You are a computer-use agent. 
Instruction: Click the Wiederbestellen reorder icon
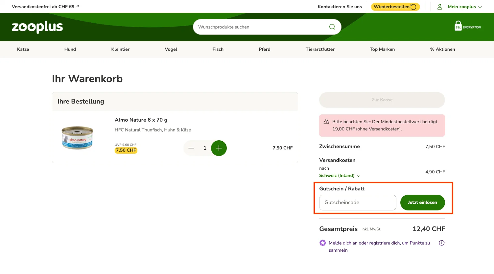[x=413, y=7]
